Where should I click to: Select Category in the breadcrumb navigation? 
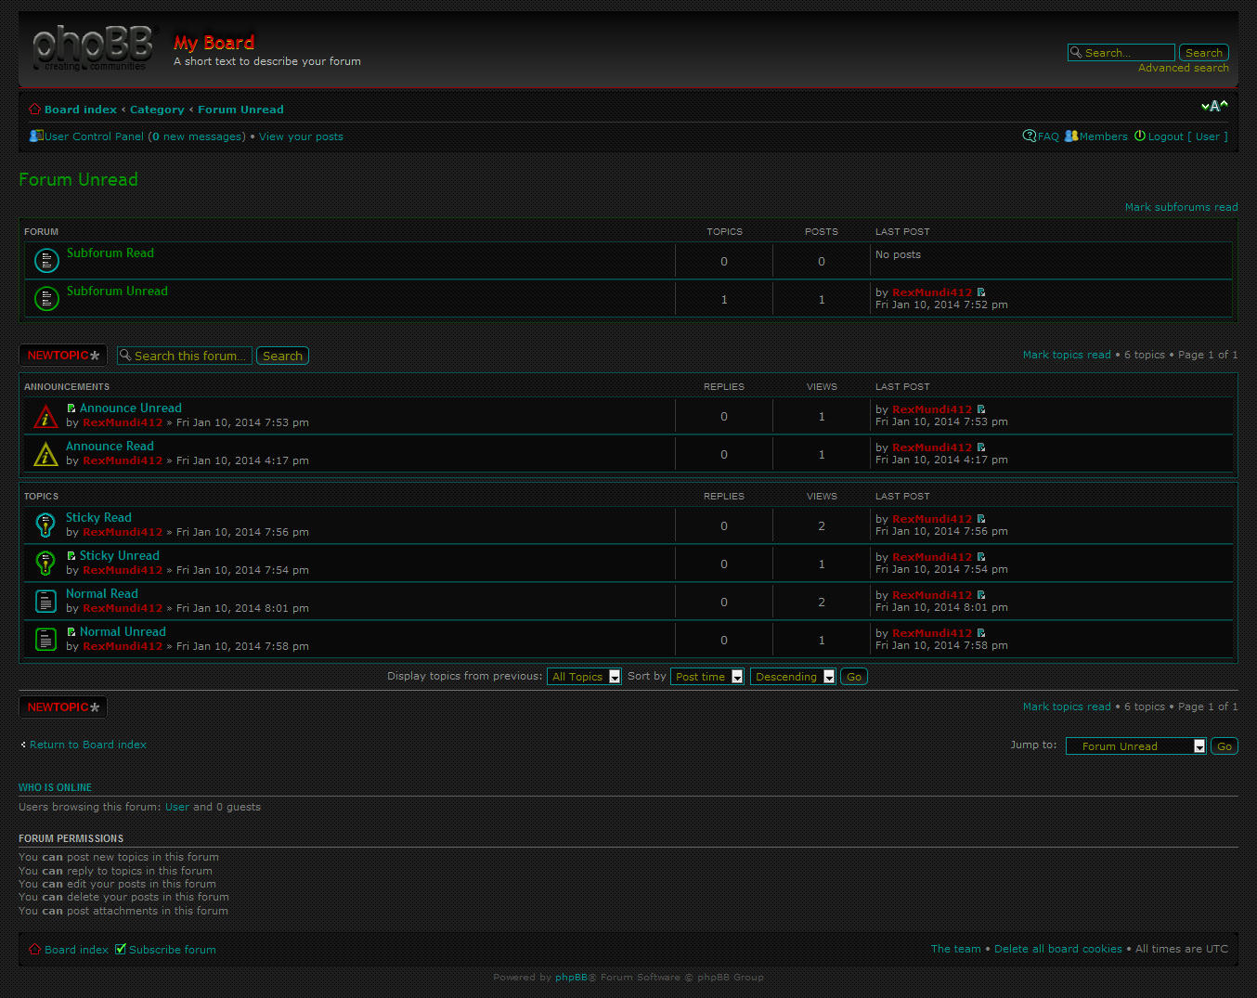click(x=157, y=109)
